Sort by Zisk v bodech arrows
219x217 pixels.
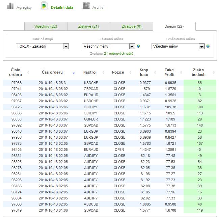tap(214, 72)
